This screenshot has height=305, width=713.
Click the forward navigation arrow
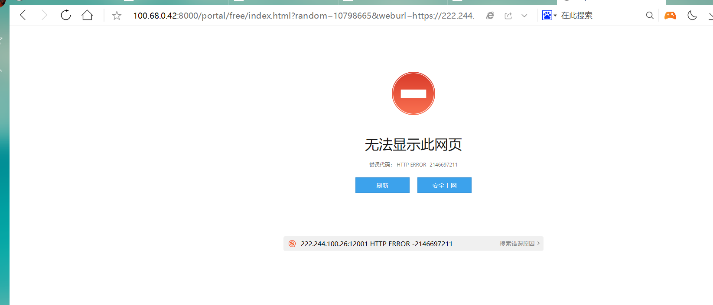click(x=44, y=16)
